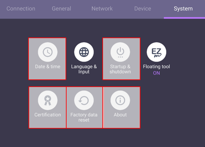The width and height of the screenshot is (205, 147).
Task: Open the General tab
Action: point(61,9)
